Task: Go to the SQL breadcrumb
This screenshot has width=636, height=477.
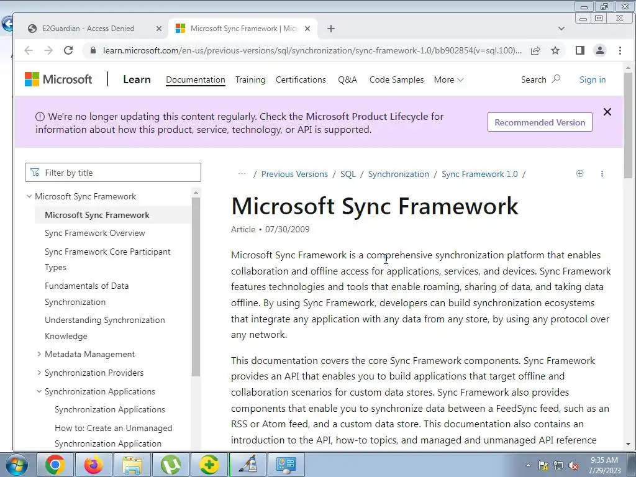Action: tap(348, 174)
